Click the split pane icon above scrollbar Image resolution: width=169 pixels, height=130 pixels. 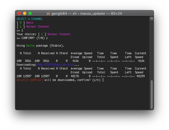click(152, 18)
